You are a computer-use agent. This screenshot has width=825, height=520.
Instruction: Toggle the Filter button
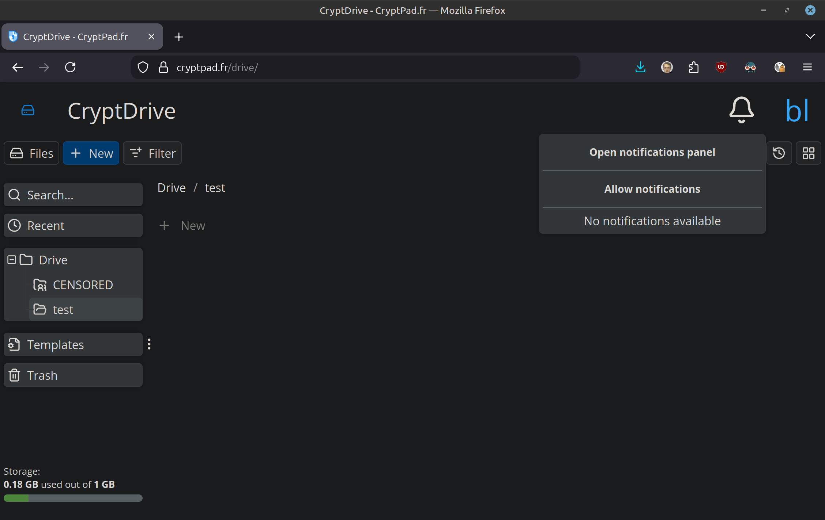pos(152,153)
